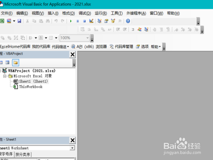Click View Object icon in the project panel

coord(7,62)
